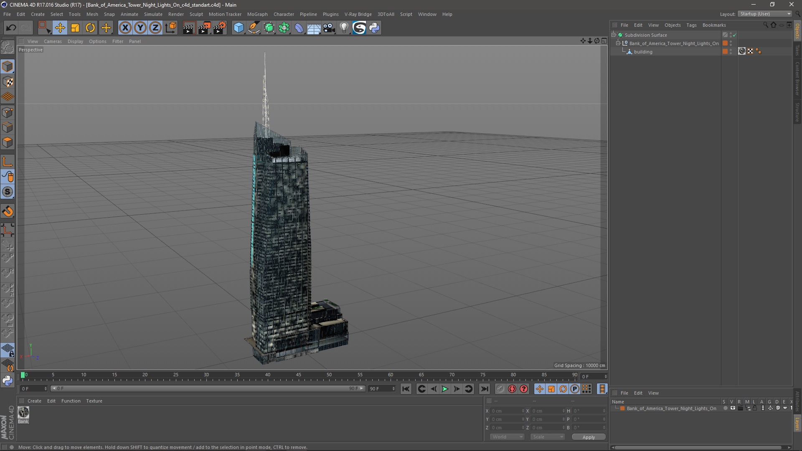Select the Live Selection tool

tap(44, 28)
